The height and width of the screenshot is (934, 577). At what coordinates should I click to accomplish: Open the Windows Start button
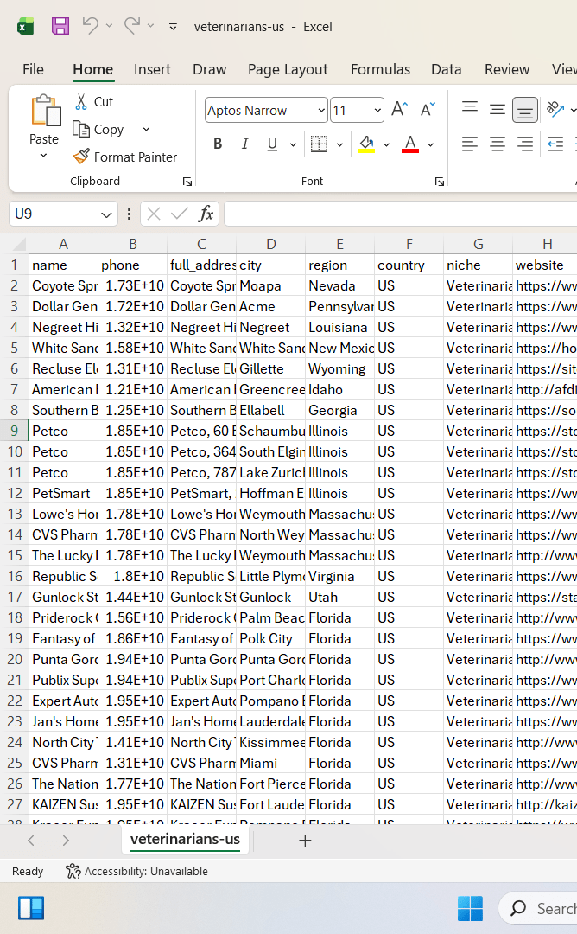click(x=470, y=908)
